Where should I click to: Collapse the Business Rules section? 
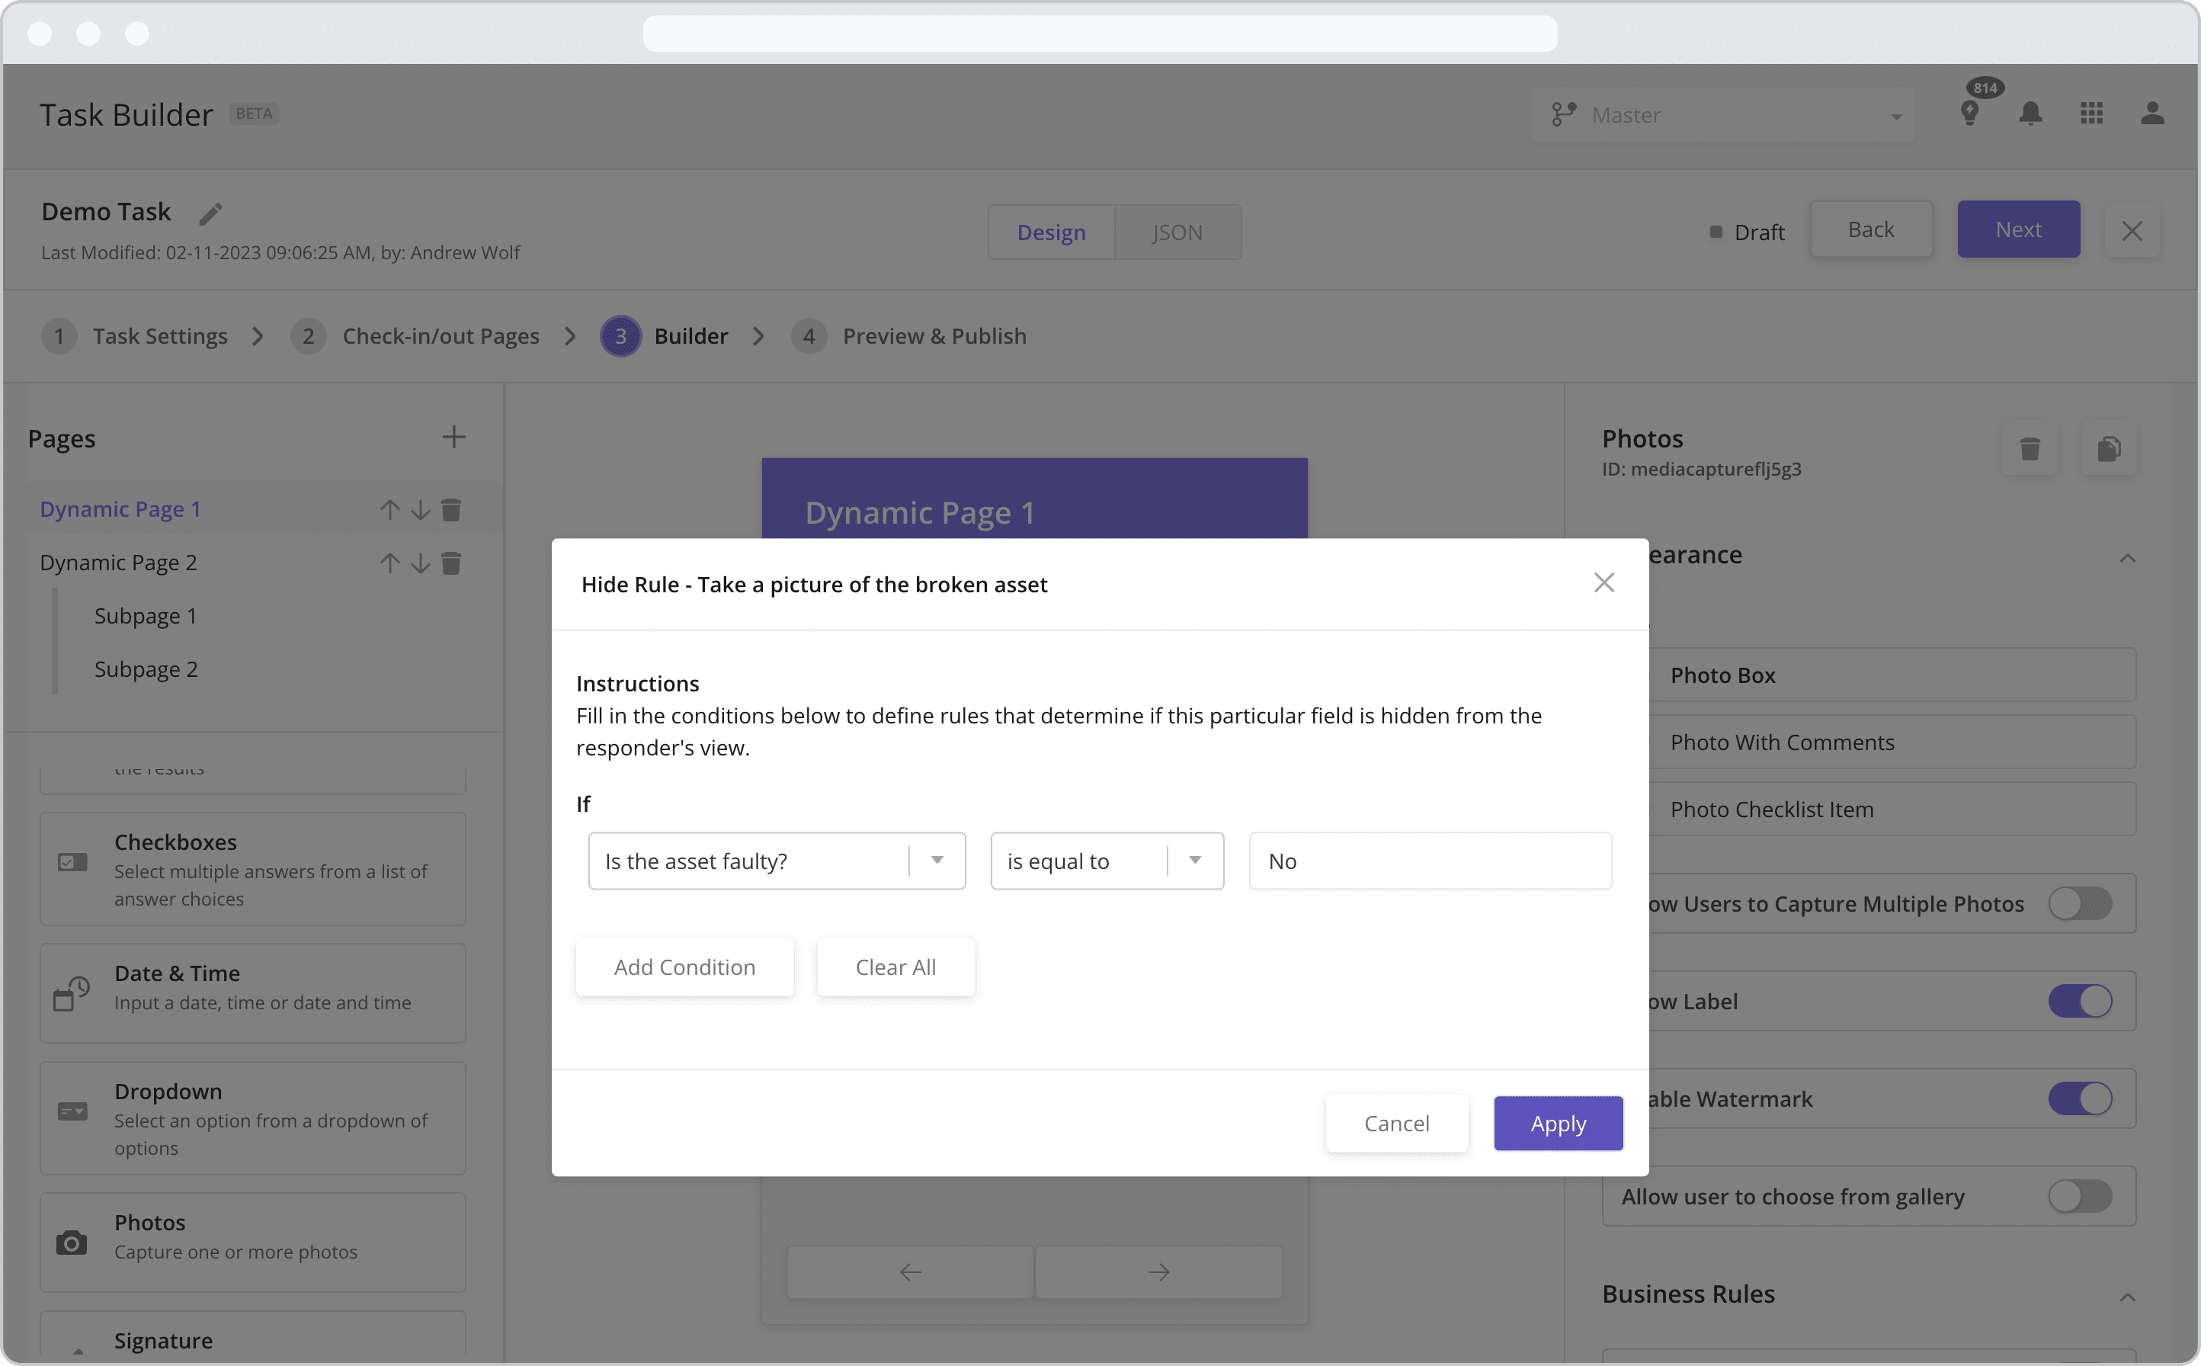coord(2127,1297)
